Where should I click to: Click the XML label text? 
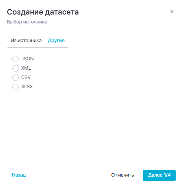pos(26,68)
